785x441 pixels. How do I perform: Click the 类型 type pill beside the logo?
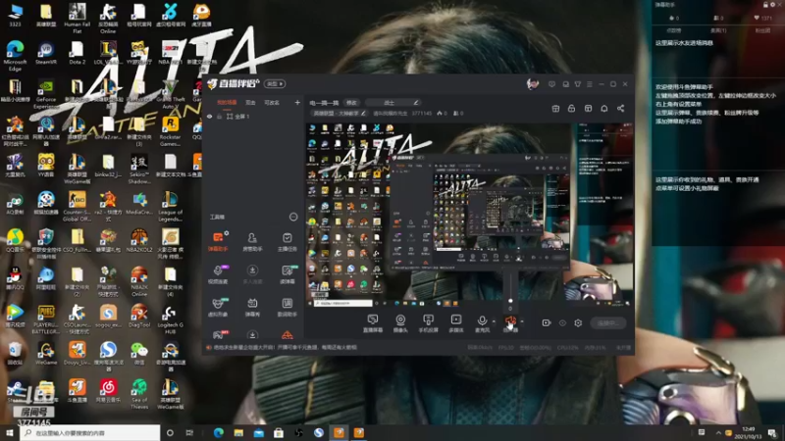point(275,84)
